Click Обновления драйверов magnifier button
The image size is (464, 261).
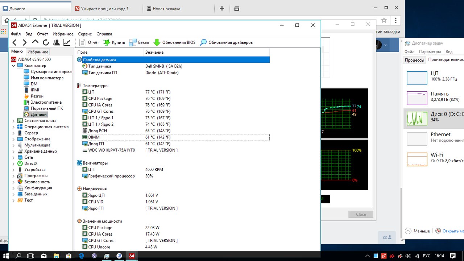coord(226,42)
